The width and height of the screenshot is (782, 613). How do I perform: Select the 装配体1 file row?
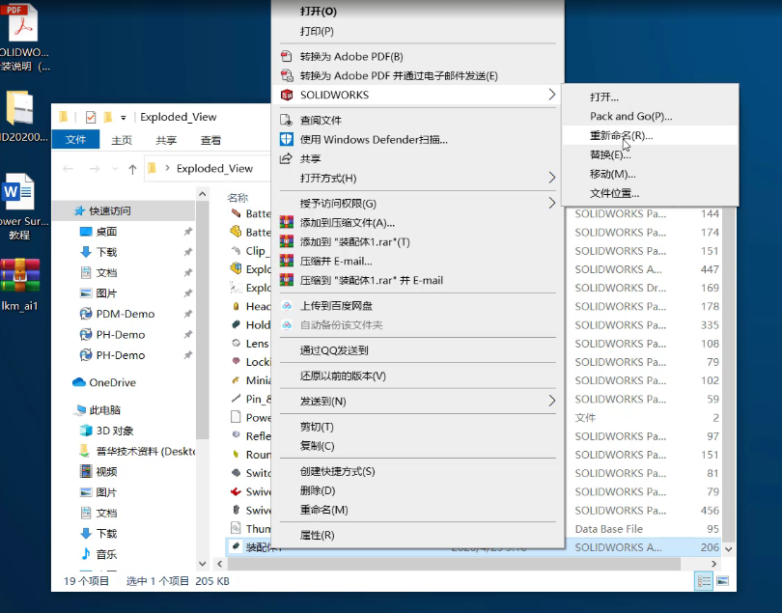point(474,547)
